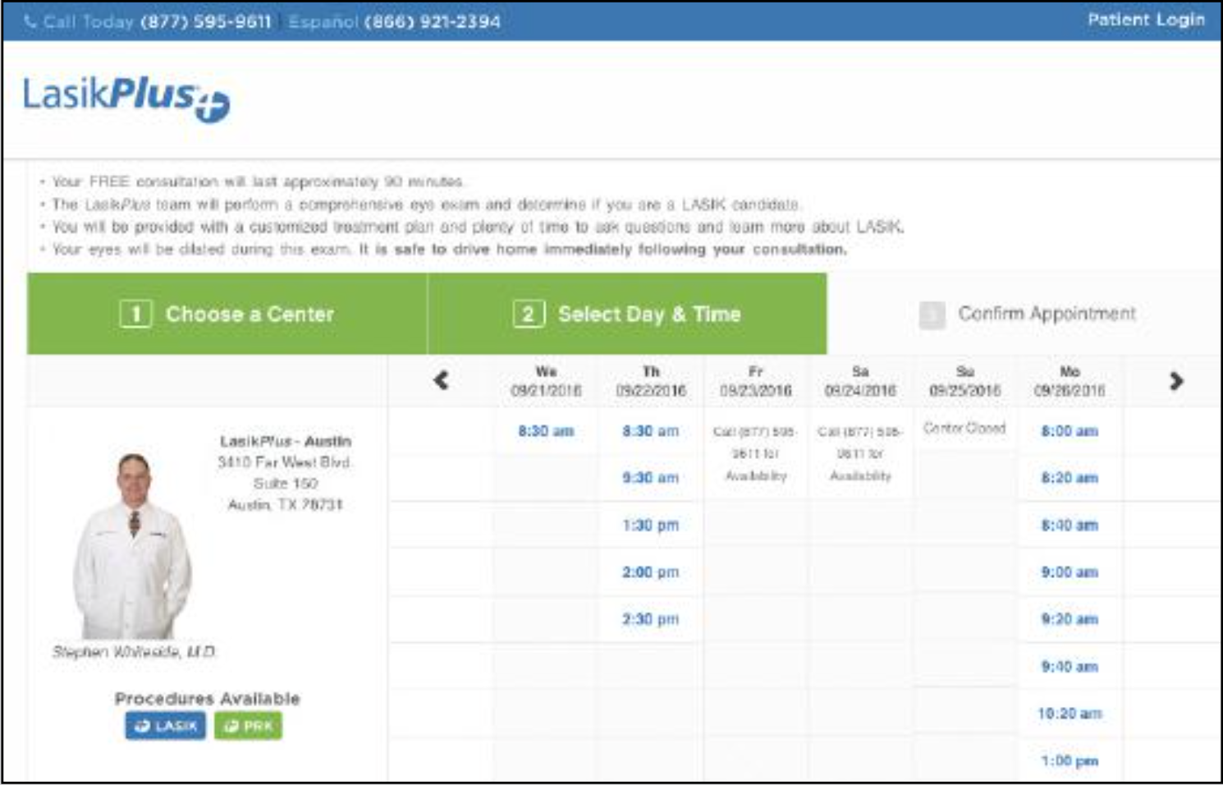The height and width of the screenshot is (785, 1223).
Task: Click the Procedures Available heading
Action: point(207,699)
